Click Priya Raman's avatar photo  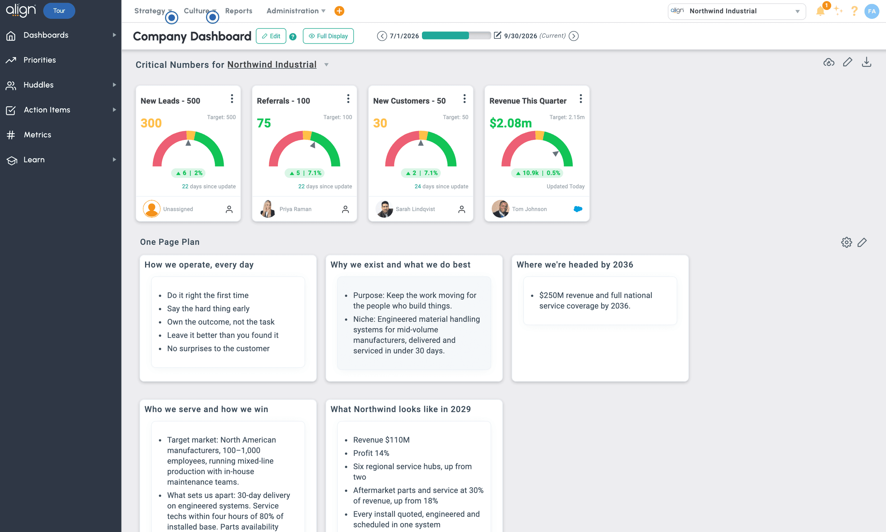(268, 209)
